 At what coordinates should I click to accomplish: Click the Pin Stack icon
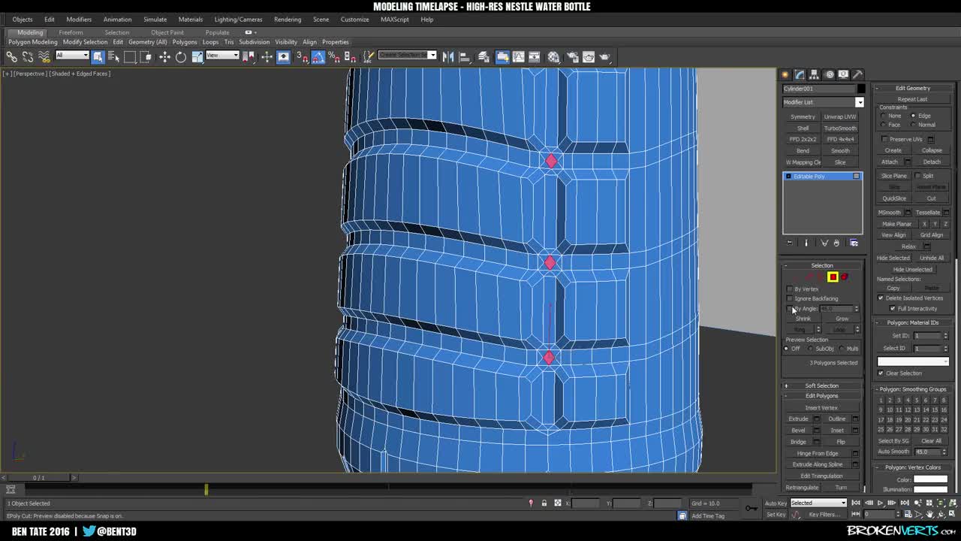tap(789, 243)
